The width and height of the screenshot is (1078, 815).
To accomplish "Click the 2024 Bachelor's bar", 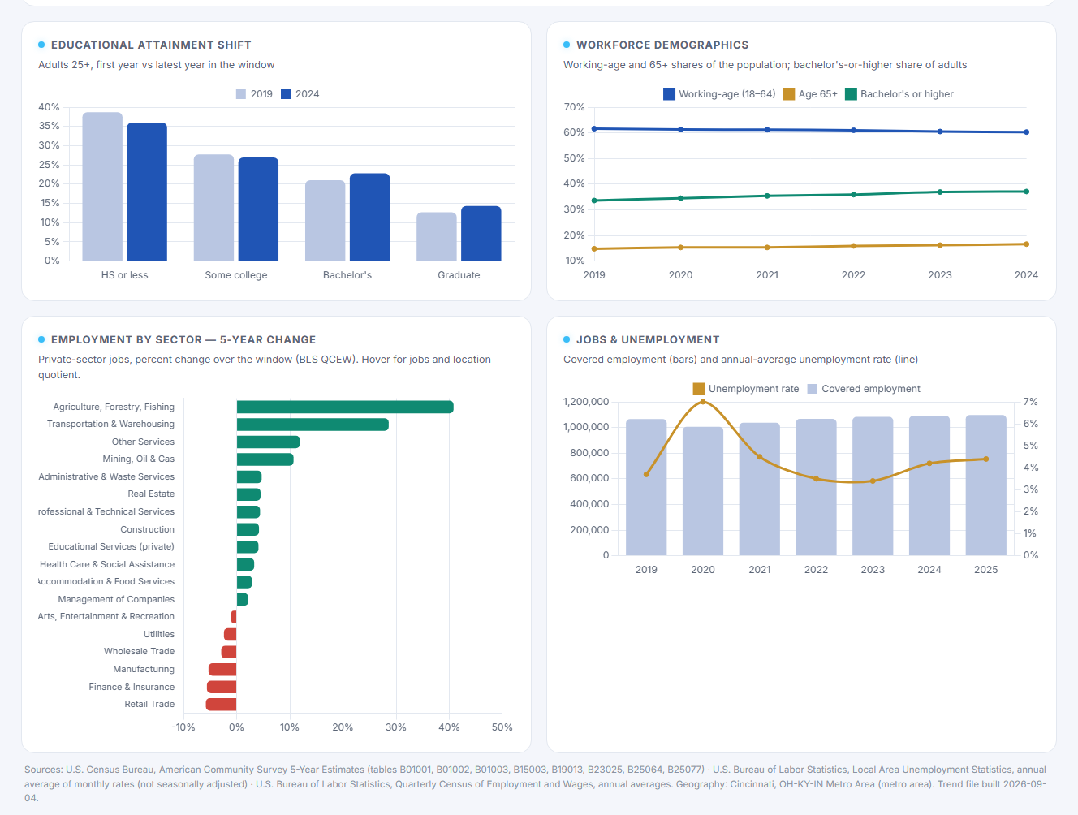I will [x=369, y=217].
